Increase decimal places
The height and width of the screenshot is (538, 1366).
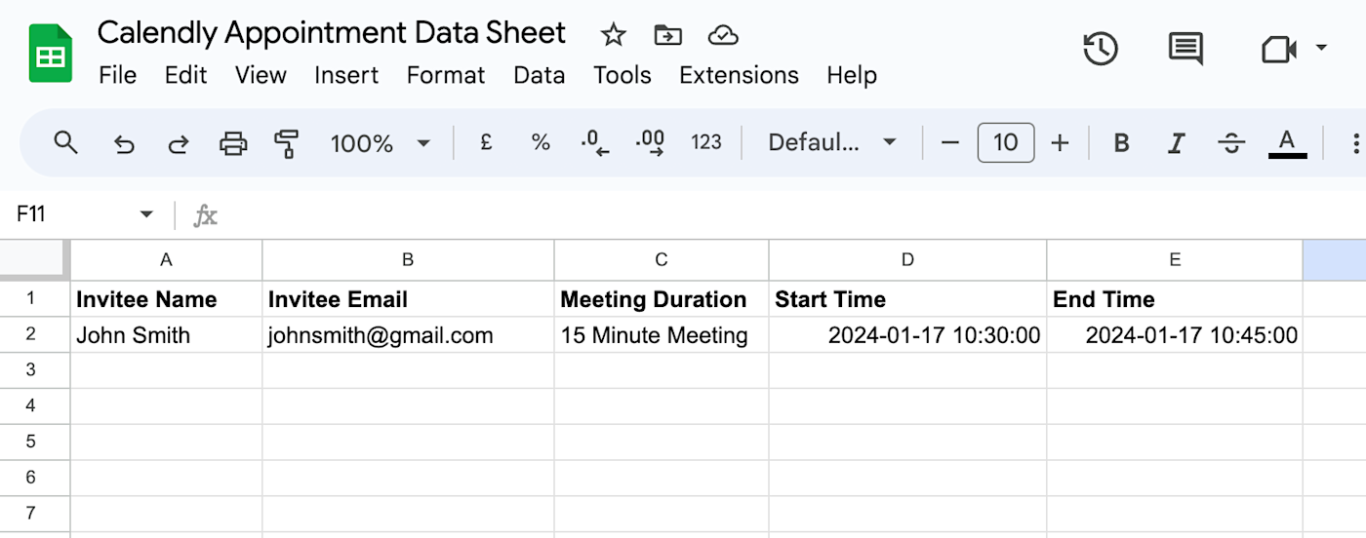click(650, 143)
